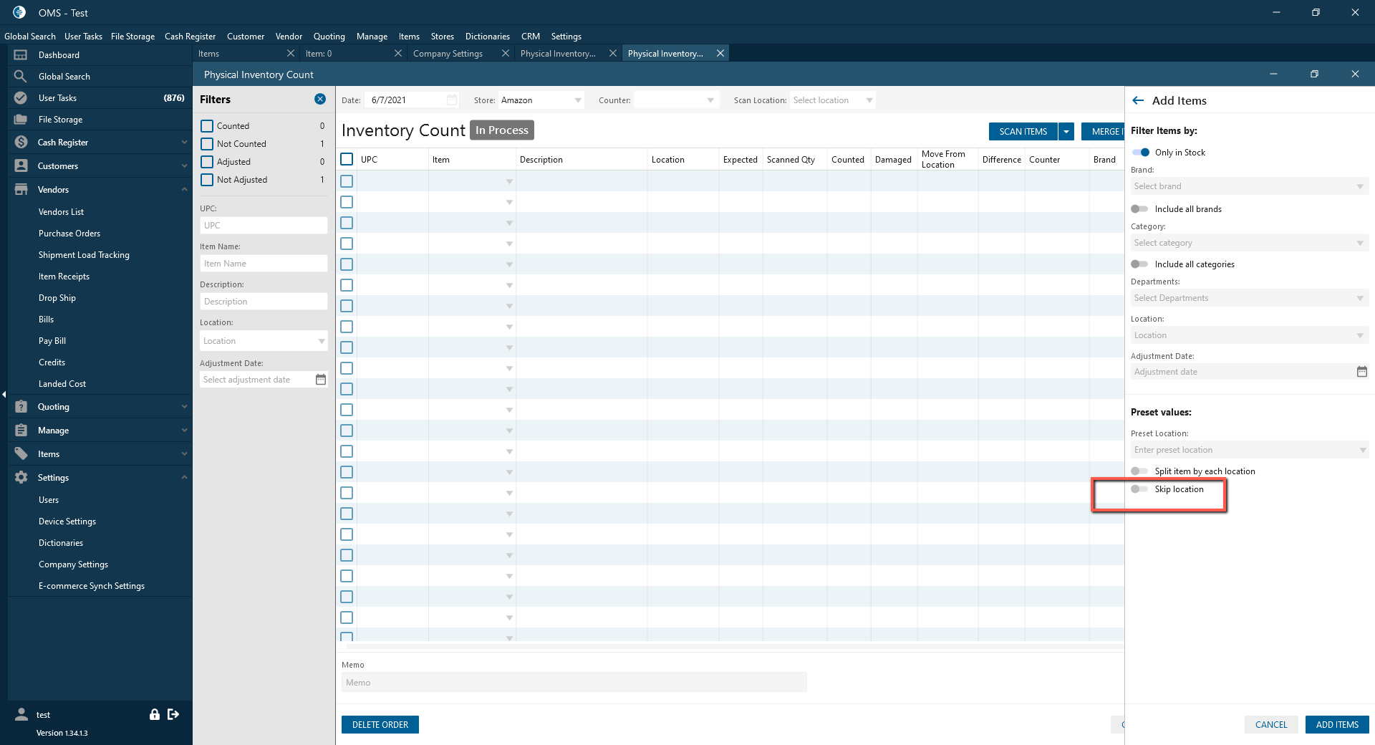The width and height of the screenshot is (1375, 745).
Task: Click the Memo input field
Action: point(574,683)
